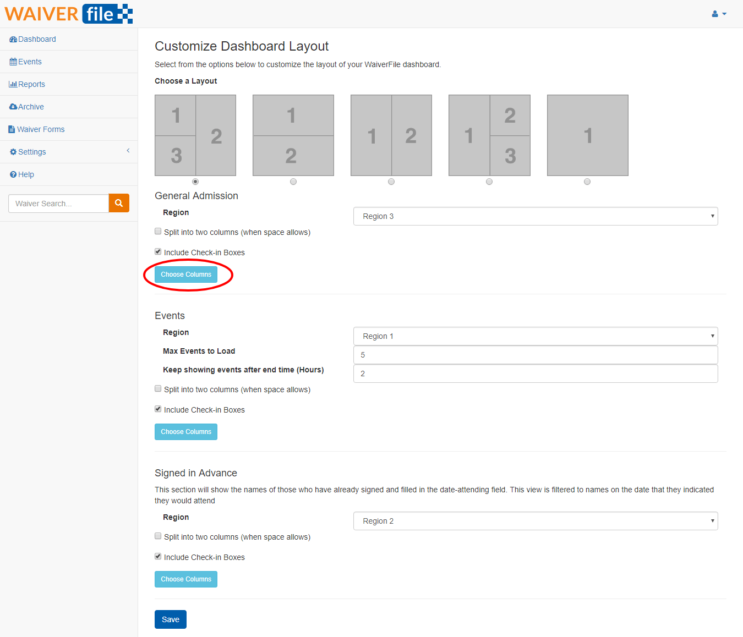The height and width of the screenshot is (637, 743).
Task: Toggle Include Check-in Boxes for Signed in Advance
Action: click(159, 557)
